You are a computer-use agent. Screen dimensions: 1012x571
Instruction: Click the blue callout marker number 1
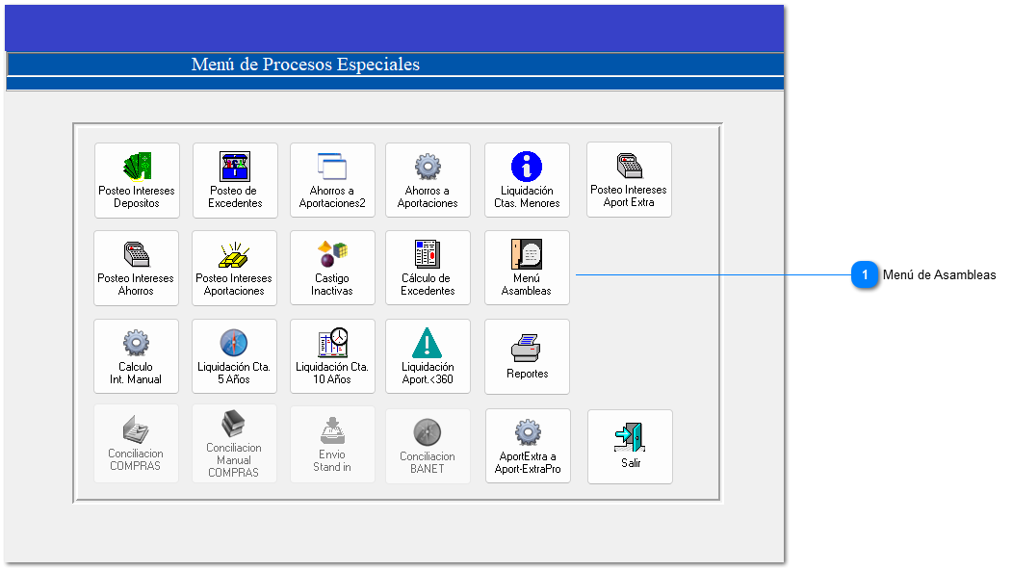point(865,275)
